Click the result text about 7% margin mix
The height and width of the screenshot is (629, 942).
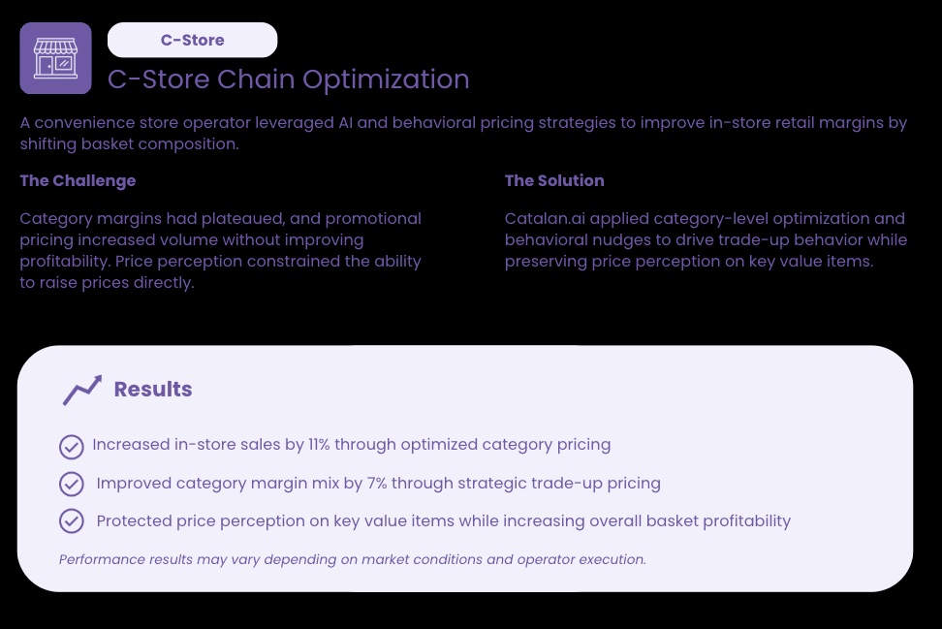pos(378,483)
